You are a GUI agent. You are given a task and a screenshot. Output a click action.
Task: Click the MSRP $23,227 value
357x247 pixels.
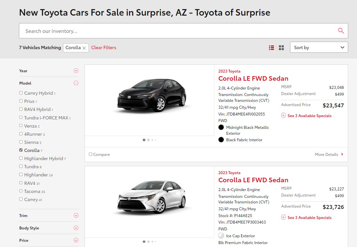(x=336, y=189)
